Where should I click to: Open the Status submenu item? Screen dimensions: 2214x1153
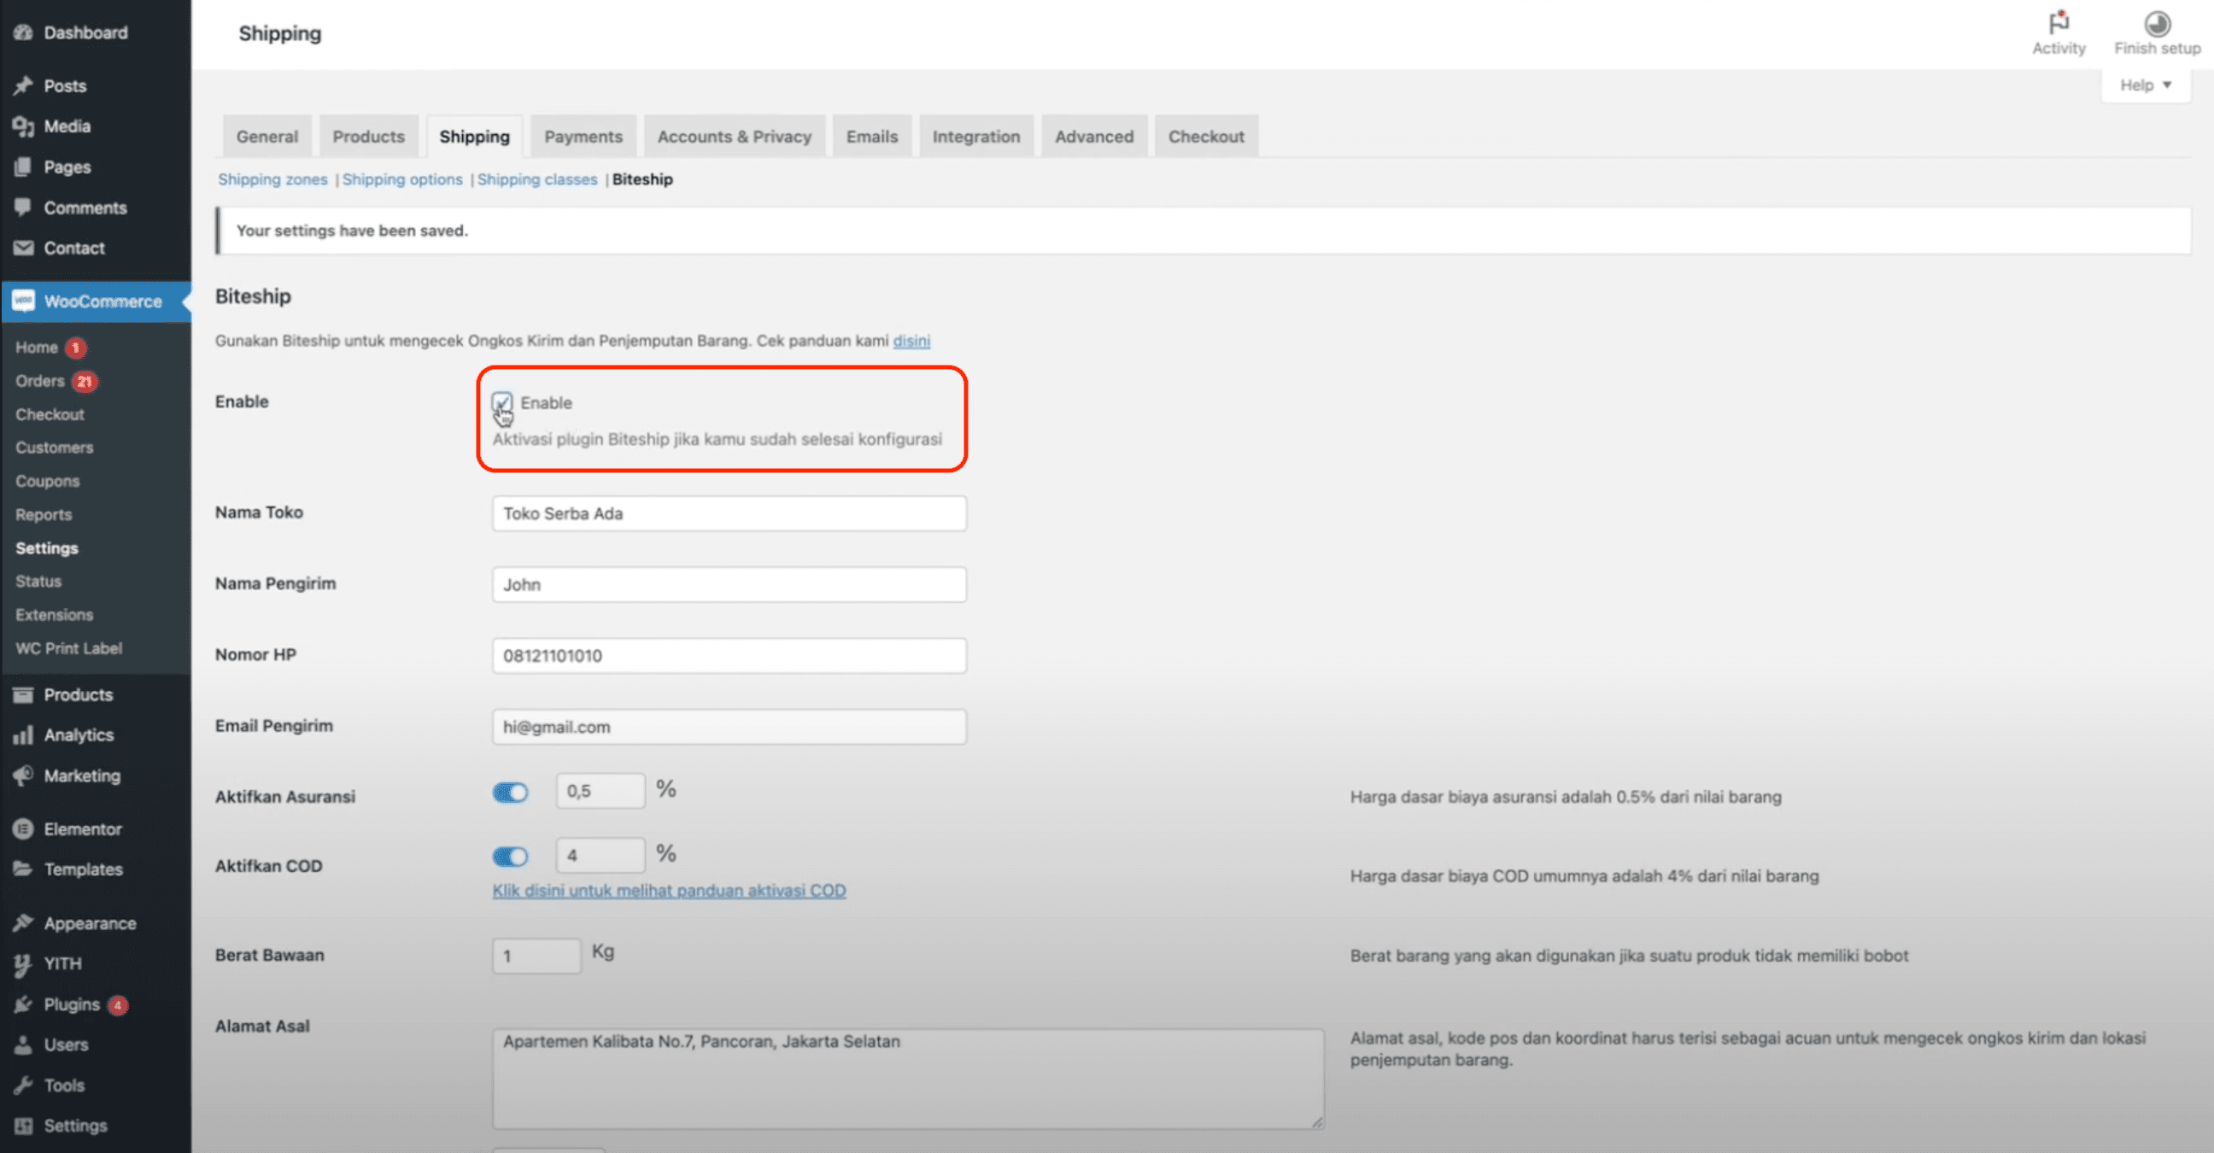[x=38, y=582]
